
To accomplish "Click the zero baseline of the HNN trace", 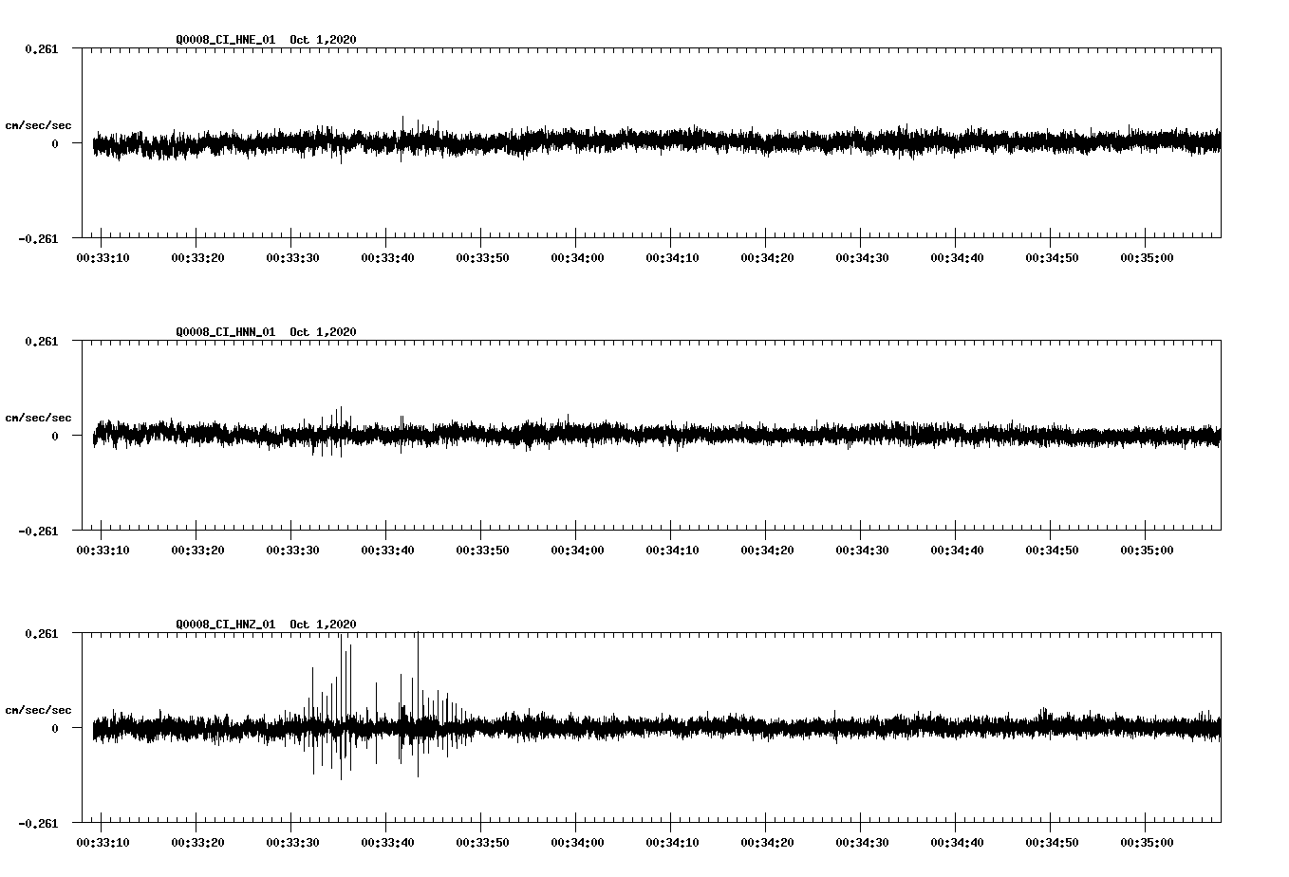I will pos(664,437).
